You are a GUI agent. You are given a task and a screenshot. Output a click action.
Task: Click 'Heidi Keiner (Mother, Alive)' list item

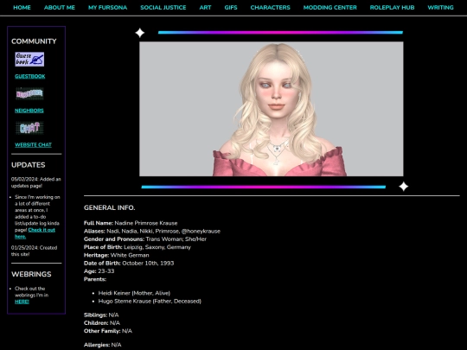[x=134, y=293]
